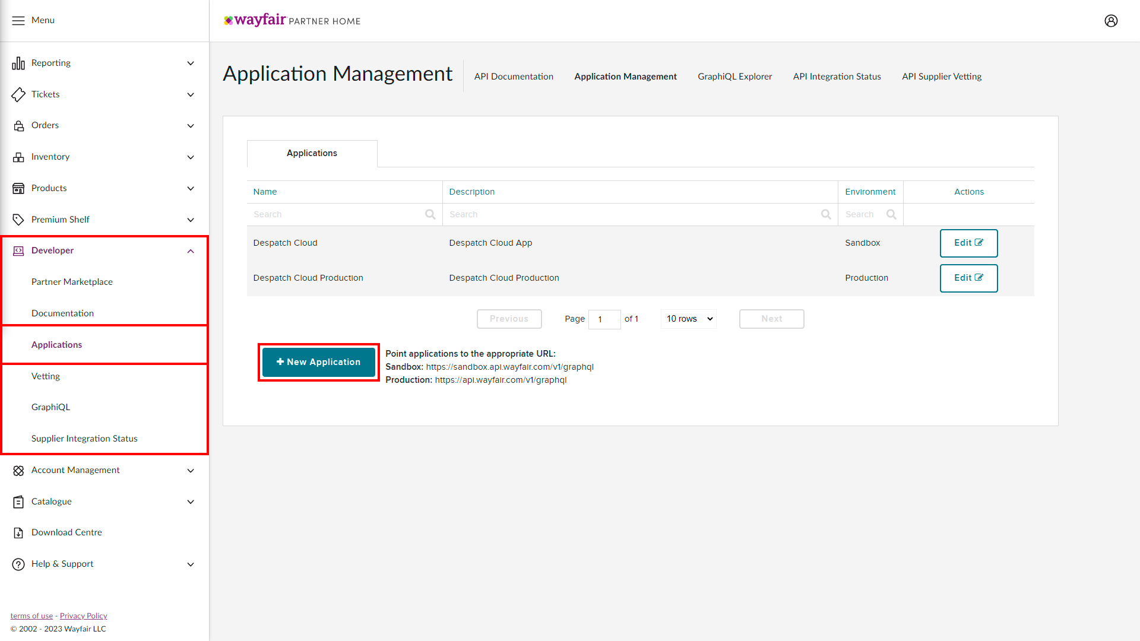Image resolution: width=1140 pixels, height=641 pixels.
Task: Click the Production environment cell
Action: point(866,278)
